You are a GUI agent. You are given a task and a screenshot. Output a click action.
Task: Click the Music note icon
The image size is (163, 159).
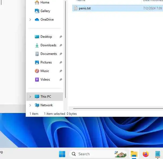pyautogui.click(x=37, y=71)
